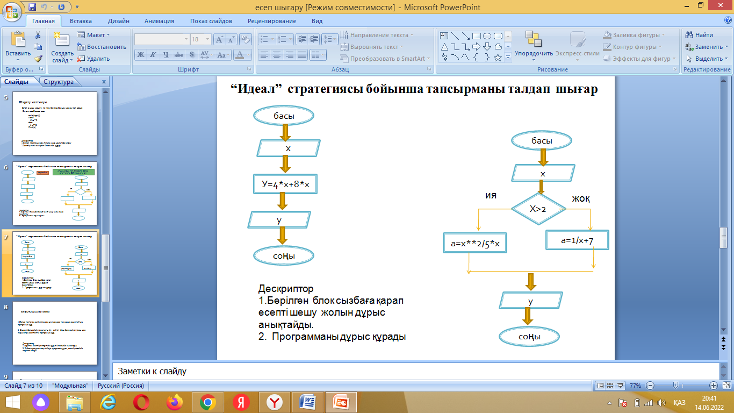Open the Вставка ribbon tab
Screen dimensions: 734x413
pos(81,21)
